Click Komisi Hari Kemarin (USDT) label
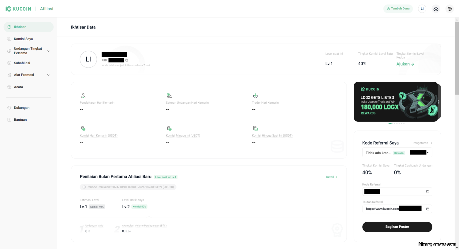The width and height of the screenshot is (459, 250). click(x=99, y=136)
